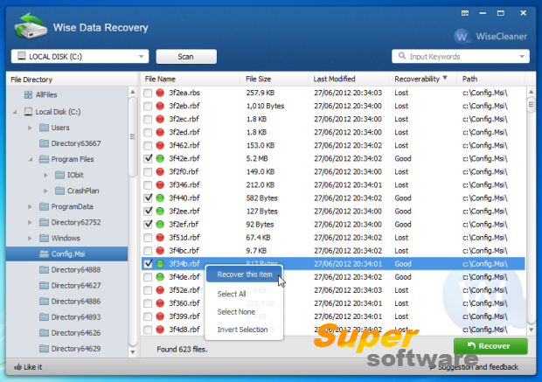This screenshot has width=542, height=382.
Task: Uncheck the box for 3f42e.rbf
Action: tap(148, 158)
